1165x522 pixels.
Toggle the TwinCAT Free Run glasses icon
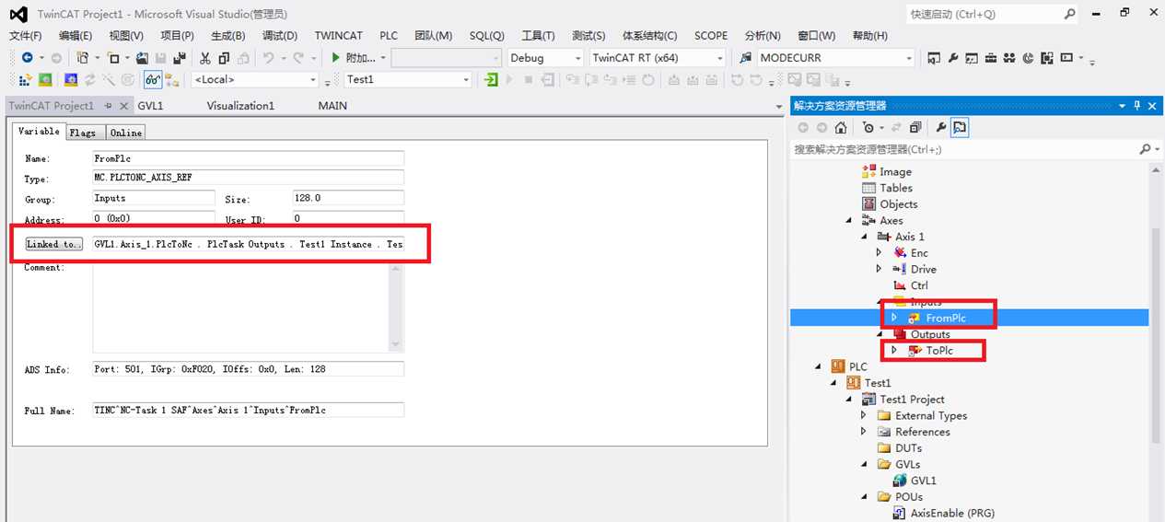pos(153,80)
